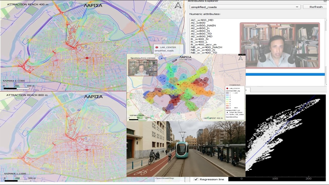The height and width of the screenshot is (185, 329).
Task: Click the small webcam inset on catchment map
Action: click(142, 68)
